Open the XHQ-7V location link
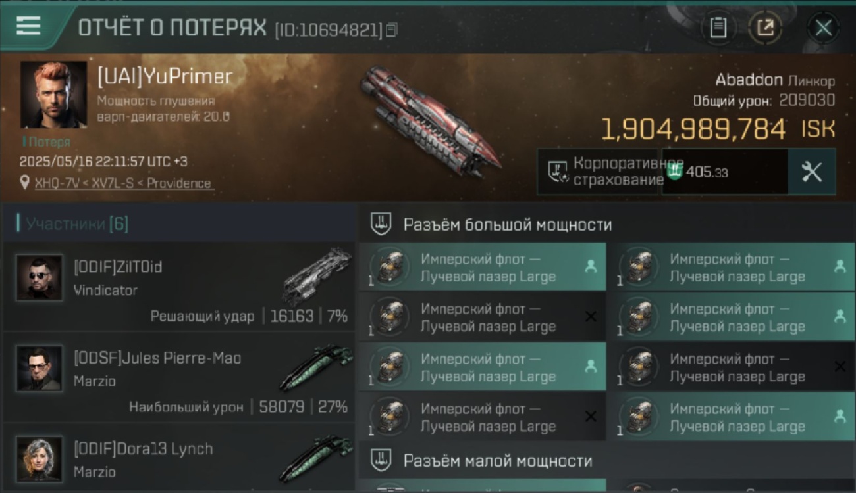Screen dimensions: 856x493 (123, 183)
